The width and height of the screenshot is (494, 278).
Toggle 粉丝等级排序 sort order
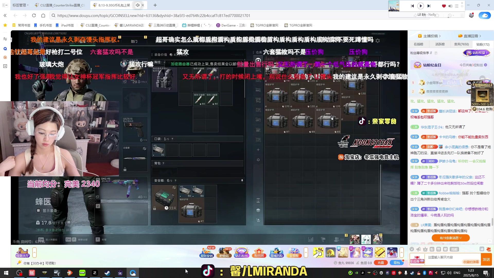tap(421, 53)
